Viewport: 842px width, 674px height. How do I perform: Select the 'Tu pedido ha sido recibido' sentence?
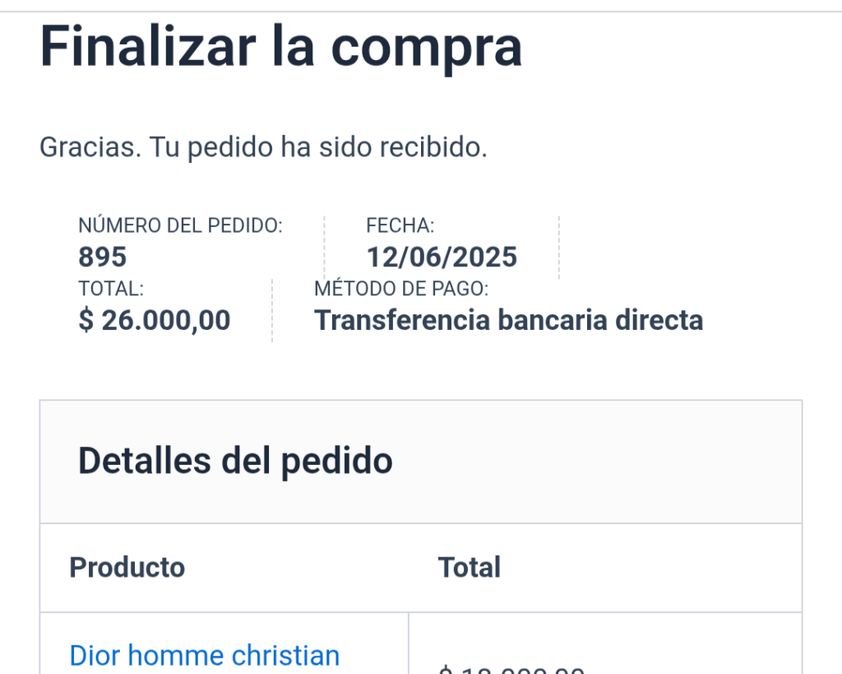[318, 147]
